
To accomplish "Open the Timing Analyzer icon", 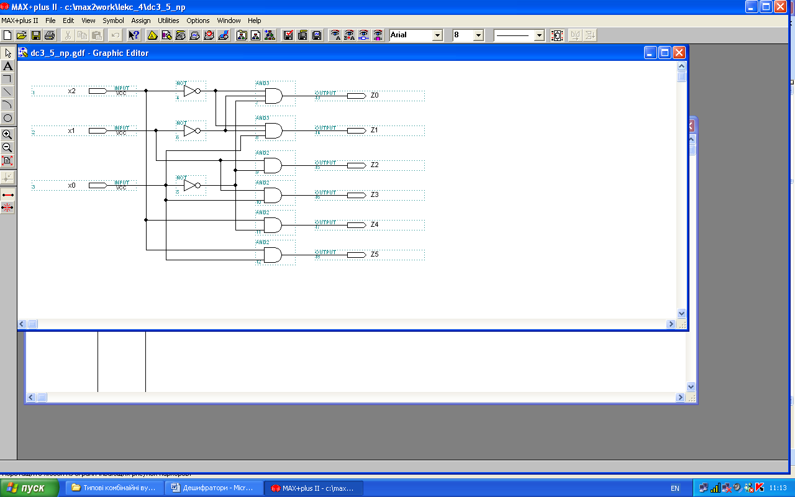I will [209, 35].
